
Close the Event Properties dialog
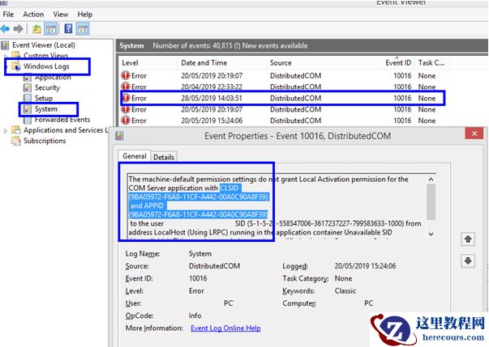(474, 133)
